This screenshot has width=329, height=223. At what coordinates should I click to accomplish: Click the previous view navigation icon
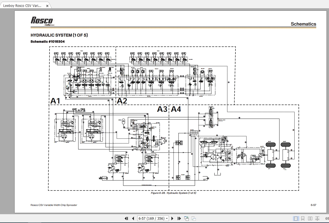[x=186, y=218]
